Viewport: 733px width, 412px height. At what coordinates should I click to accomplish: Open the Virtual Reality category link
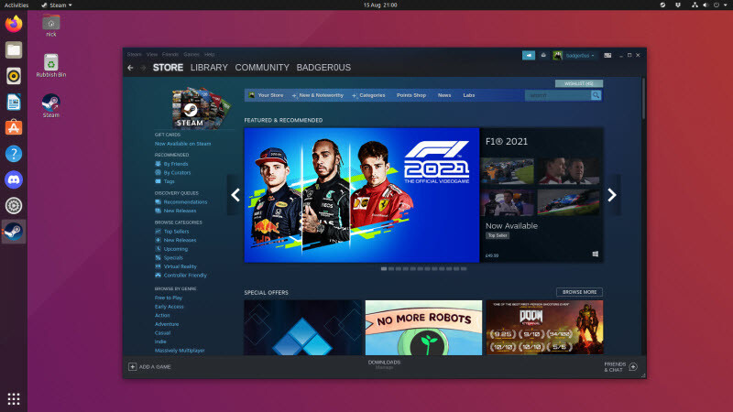click(x=180, y=266)
